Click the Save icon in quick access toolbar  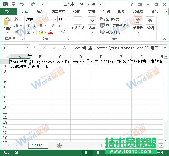(x=14, y=4)
